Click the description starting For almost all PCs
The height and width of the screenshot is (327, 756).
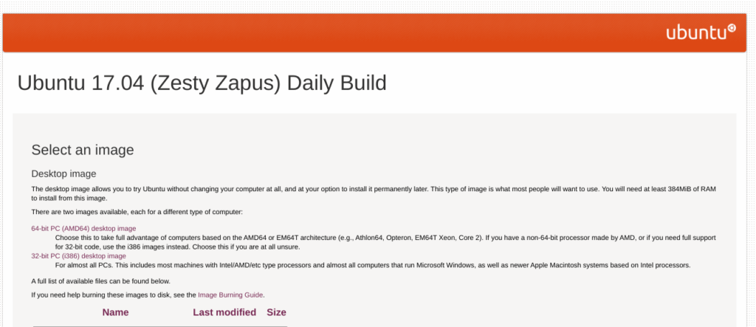pos(373,265)
